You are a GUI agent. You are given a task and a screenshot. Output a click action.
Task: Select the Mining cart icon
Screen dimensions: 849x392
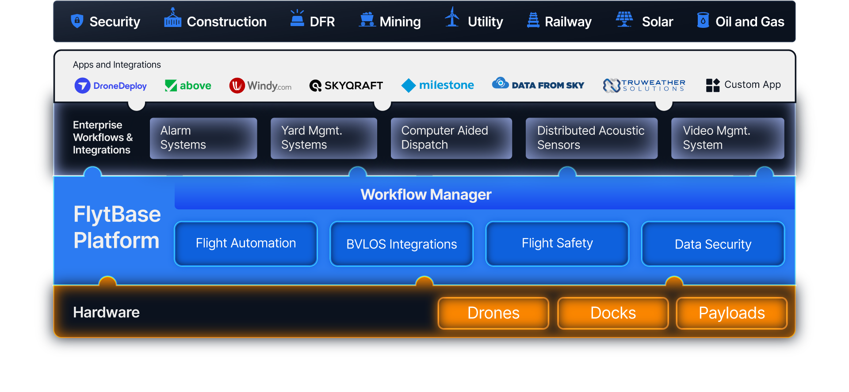click(x=367, y=19)
